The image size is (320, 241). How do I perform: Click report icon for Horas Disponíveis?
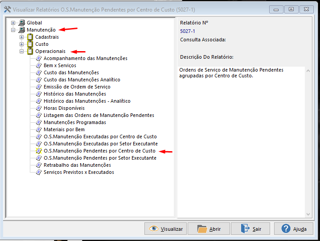pyautogui.click(x=39, y=108)
